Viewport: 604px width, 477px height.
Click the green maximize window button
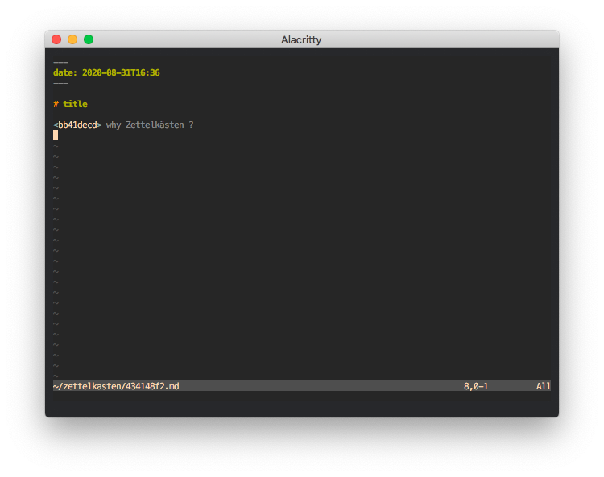click(89, 39)
